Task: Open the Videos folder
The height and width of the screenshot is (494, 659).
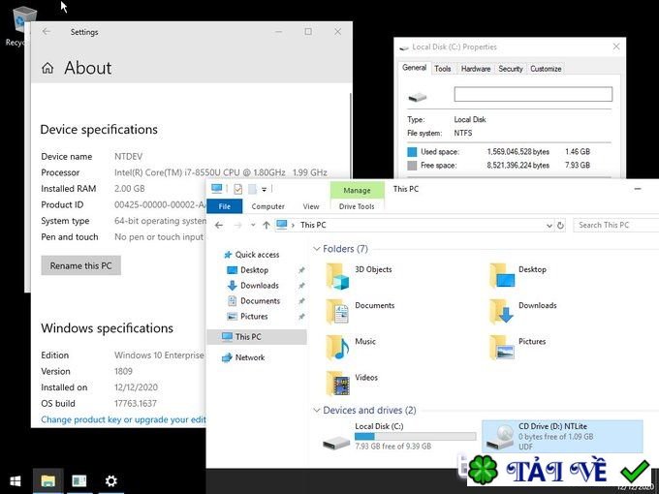Action: [x=352, y=384]
